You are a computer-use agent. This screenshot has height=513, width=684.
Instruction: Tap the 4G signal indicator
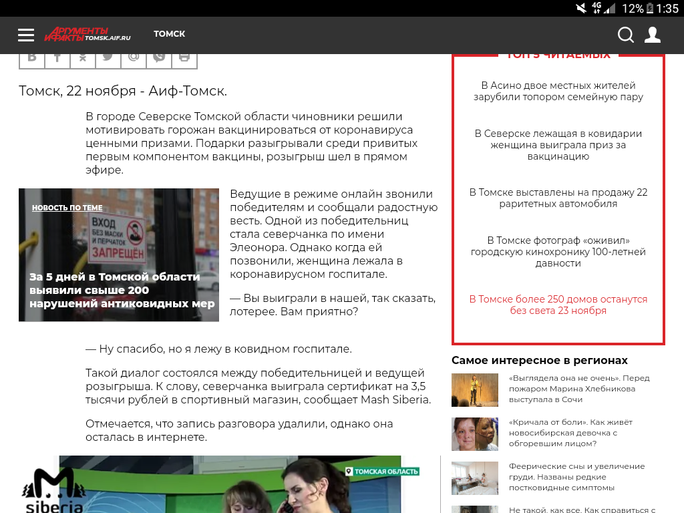[x=603, y=8]
